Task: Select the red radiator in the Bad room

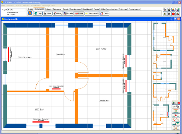Action: coord(41,122)
